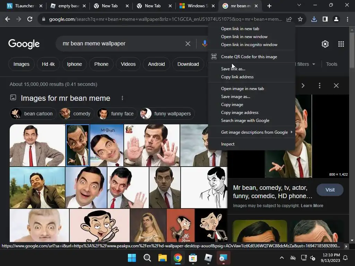Select the bean cartoon suggestion chip
The height and width of the screenshot is (266, 355).
click(33, 114)
